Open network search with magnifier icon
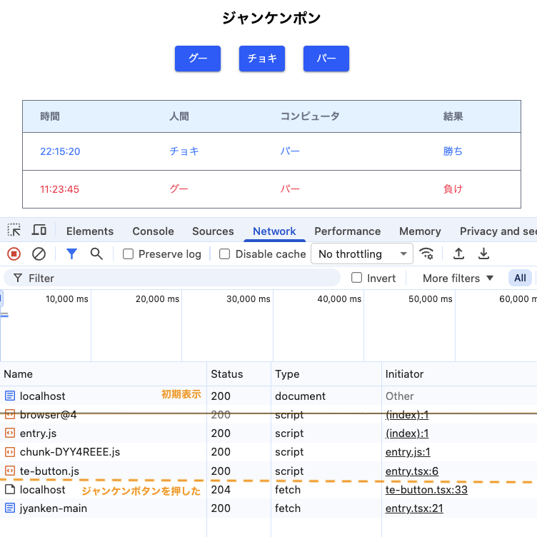 click(x=96, y=254)
